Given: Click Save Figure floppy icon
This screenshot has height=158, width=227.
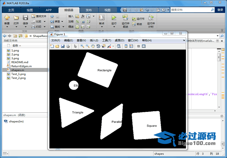Looking at the screenshot, I should click(x=63, y=46).
